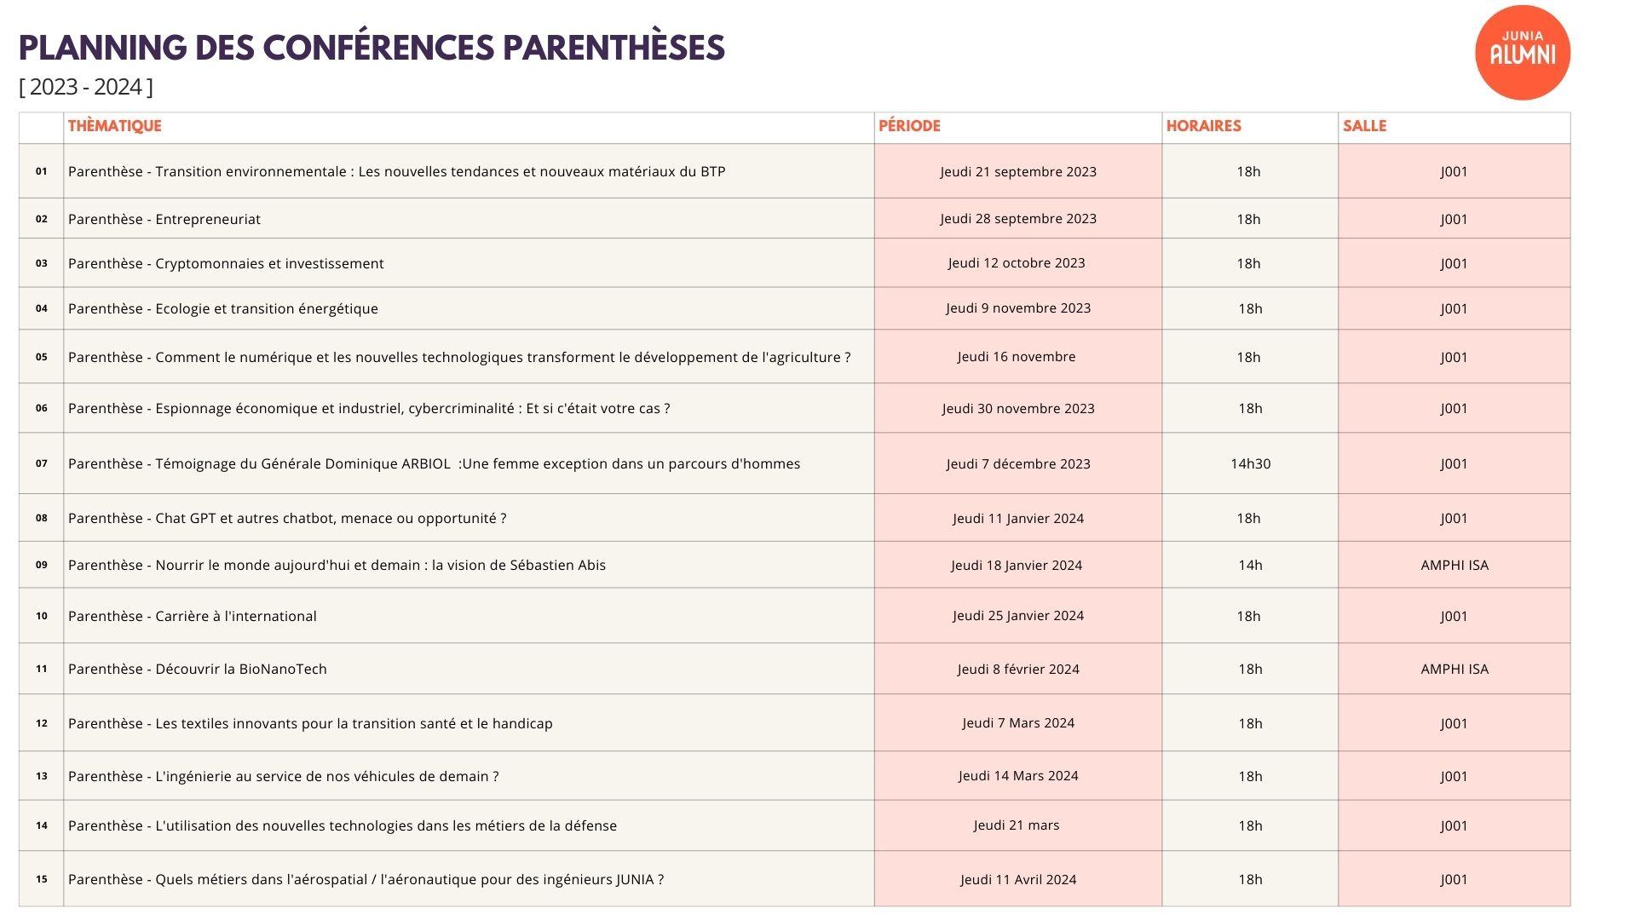Click the date Jeudi 7 décembre 2023
Viewport: 1636px width, 920px height.
click(1018, 464)
